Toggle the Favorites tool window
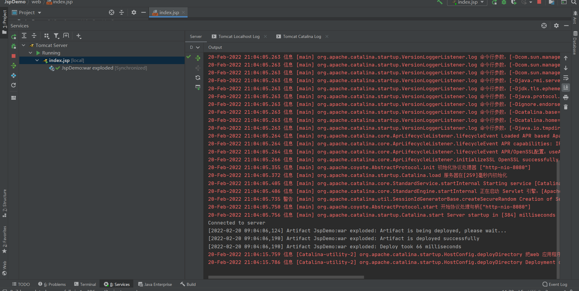579x291 pixels. coord(4,240)
